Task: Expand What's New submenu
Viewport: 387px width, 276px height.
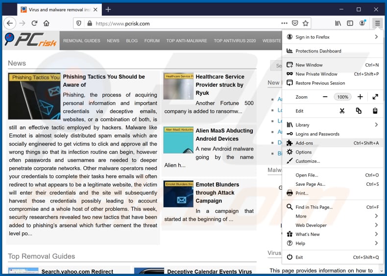Action: 333,234
